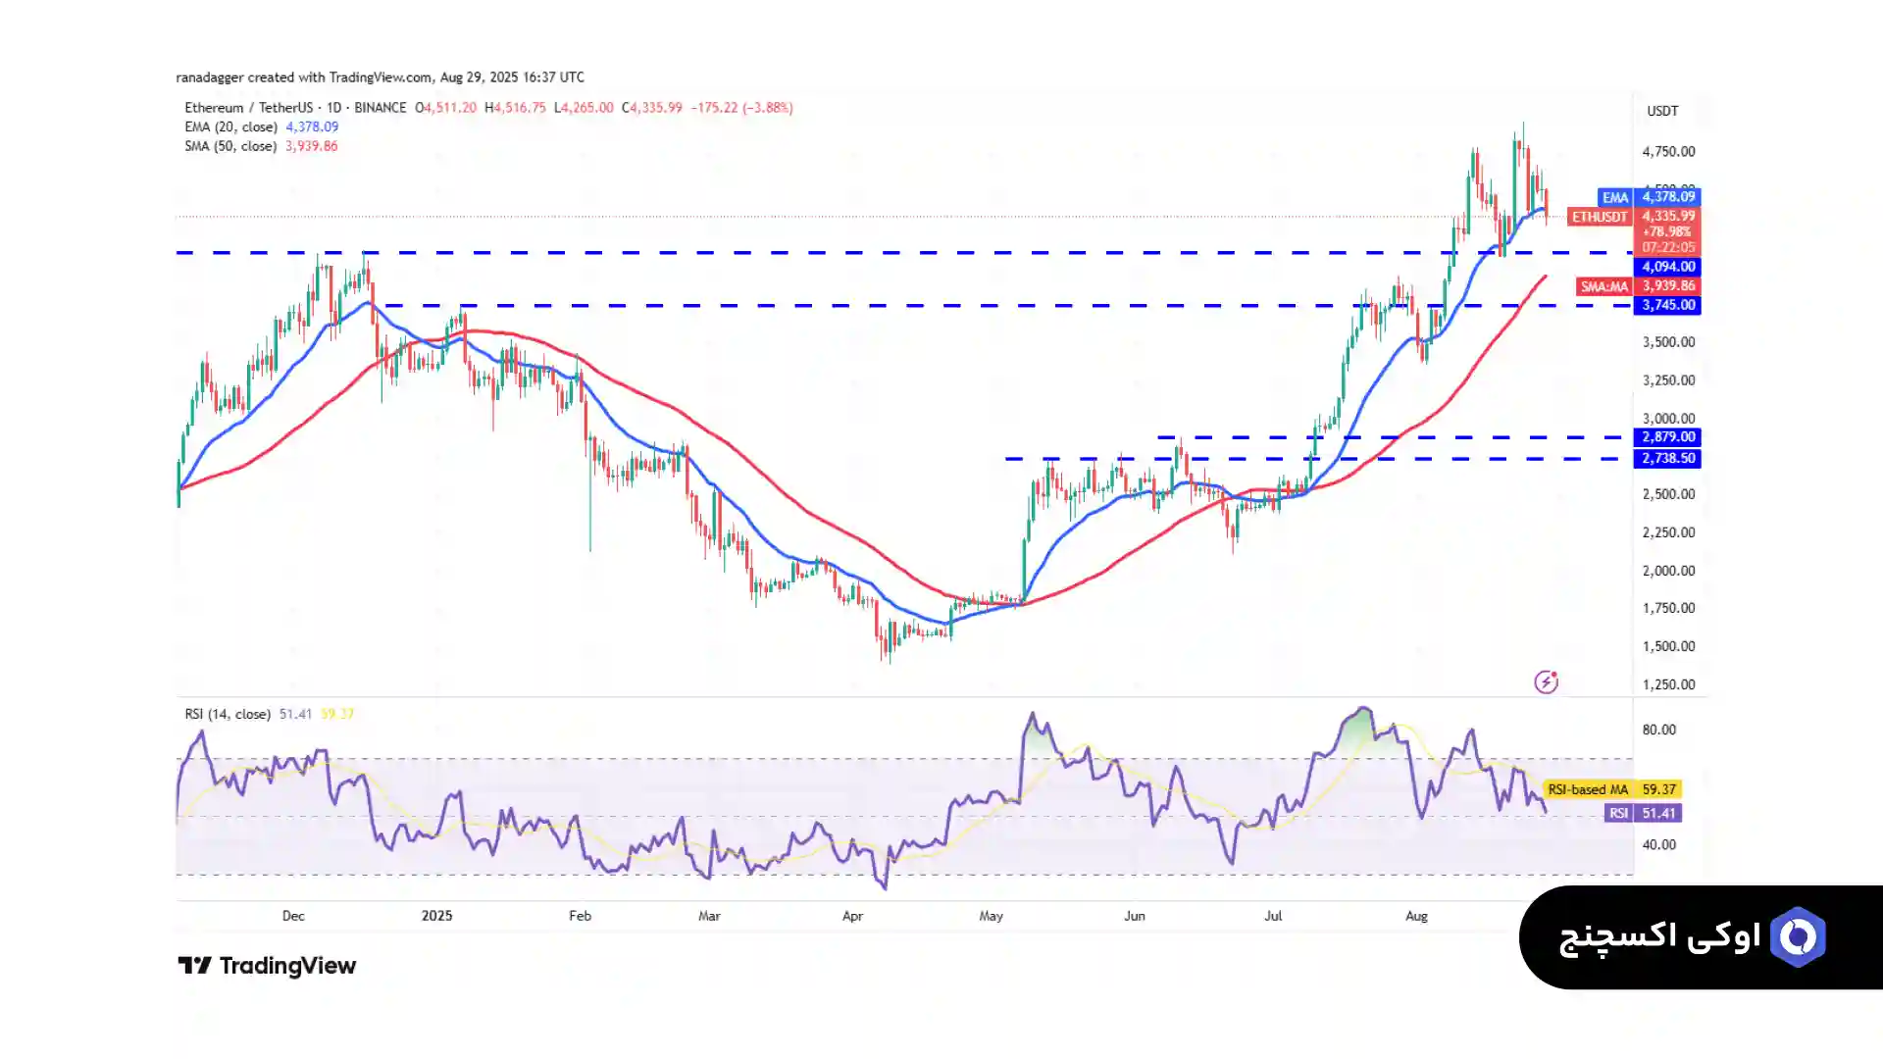Click the TradingView logo icon at bottom left

pos(194,966)
